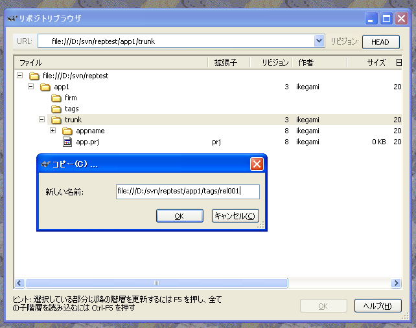Close the リポジトリブラウザ window
The height and width of the screenshot is (328, 416).
coord(401,19)
